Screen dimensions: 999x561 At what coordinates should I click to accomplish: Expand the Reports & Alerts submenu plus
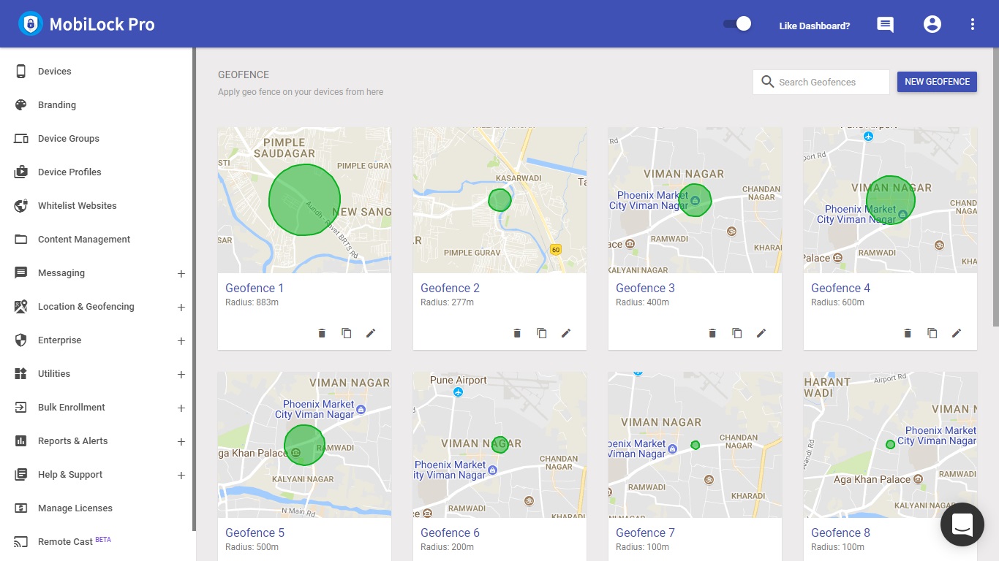coord(181,442)
